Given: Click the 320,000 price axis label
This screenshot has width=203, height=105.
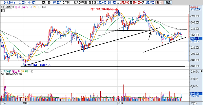Looking at the screenshot, I should coord(195,16).
